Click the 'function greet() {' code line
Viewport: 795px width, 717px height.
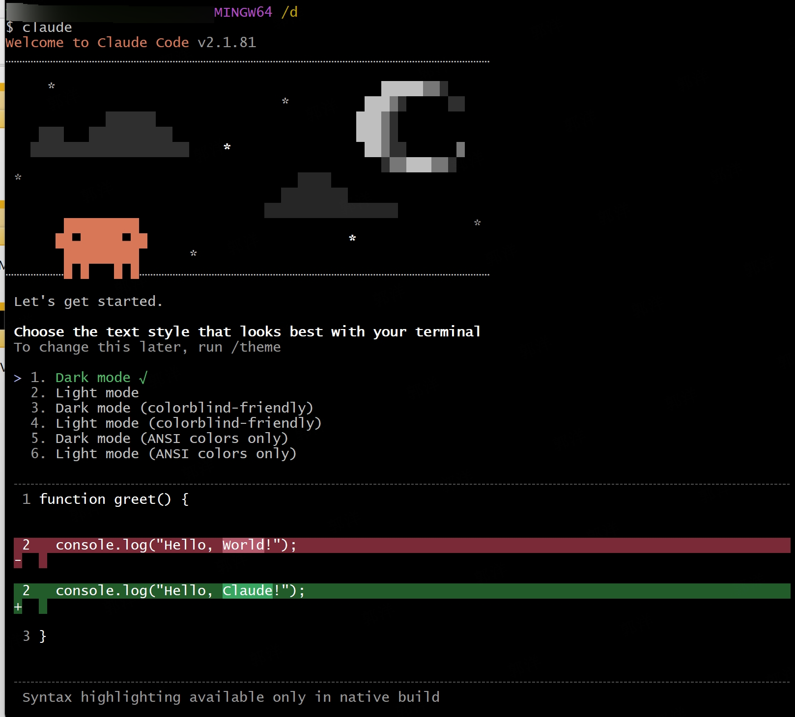105,499
